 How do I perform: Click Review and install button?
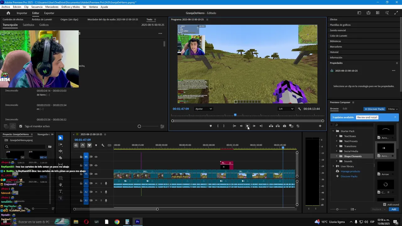367,117
